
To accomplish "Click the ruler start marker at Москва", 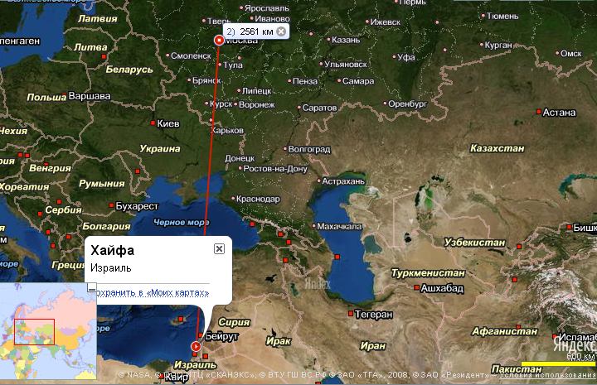I will (x=219, y=40).
